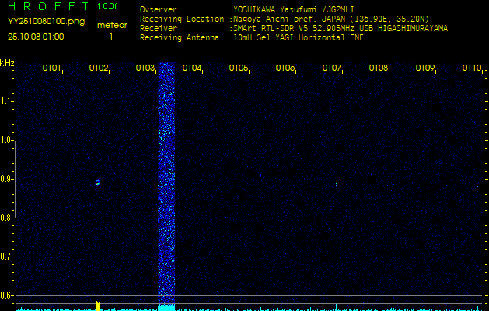Select the file name YY2510080100.png
The height and width of the screenshot is (311, 489).
click(x=46, y=22)
